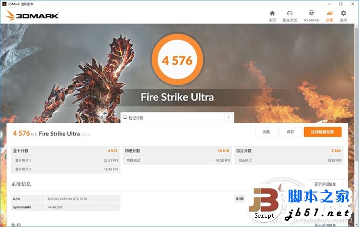Click the Fire Strike Ultra name in the result header
The height and width of the screenshot is (227, 359).
(59, 134)
